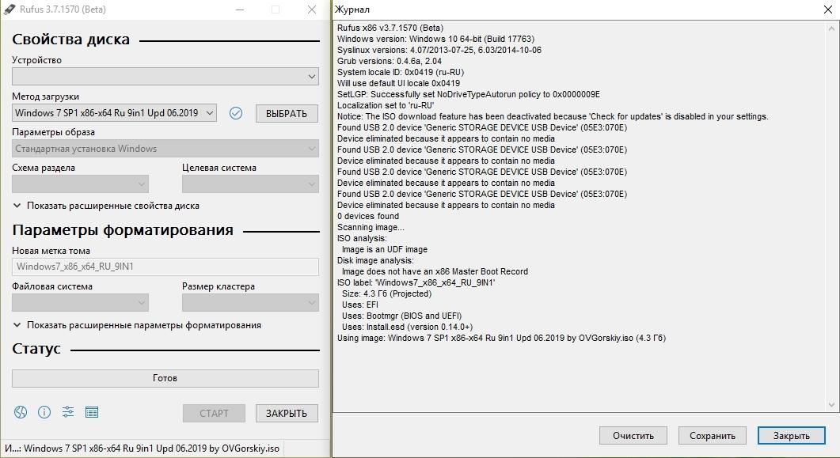
Task: Click Сохранить in the log window
Action: 713,436
